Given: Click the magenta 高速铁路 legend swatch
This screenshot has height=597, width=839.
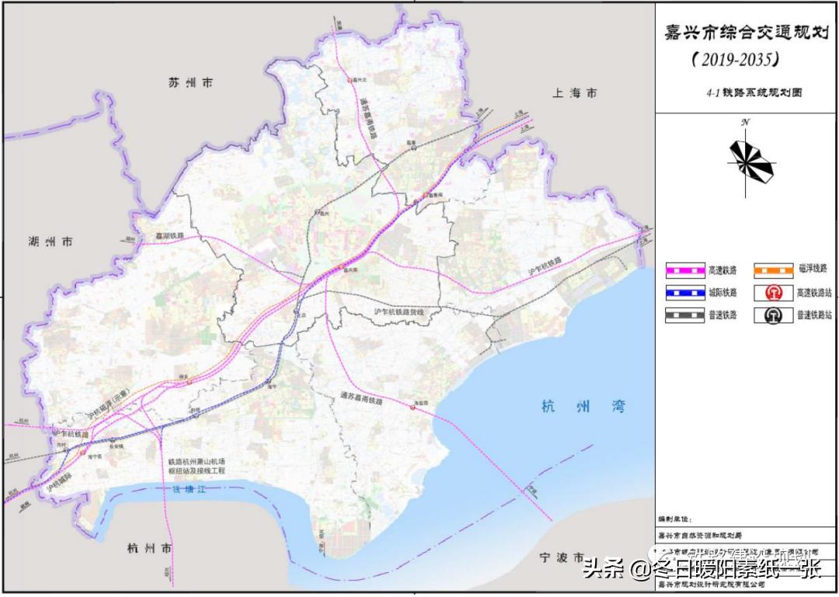Looking at the screenshot, I should click(684, 271).
